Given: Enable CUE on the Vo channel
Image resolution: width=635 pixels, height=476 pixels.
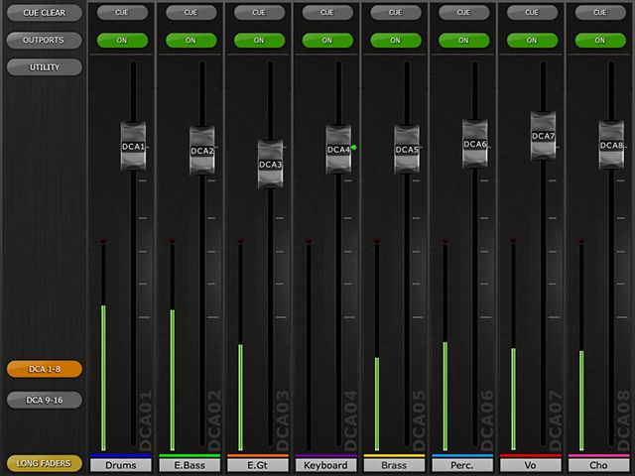Looking at the screenshot, I should (x=531, y=13).
